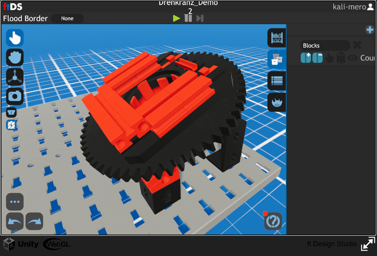The width and height of the screenshot is (377, 256).
Task: Open the parts list panel
Action: click(x=277, y=81)
